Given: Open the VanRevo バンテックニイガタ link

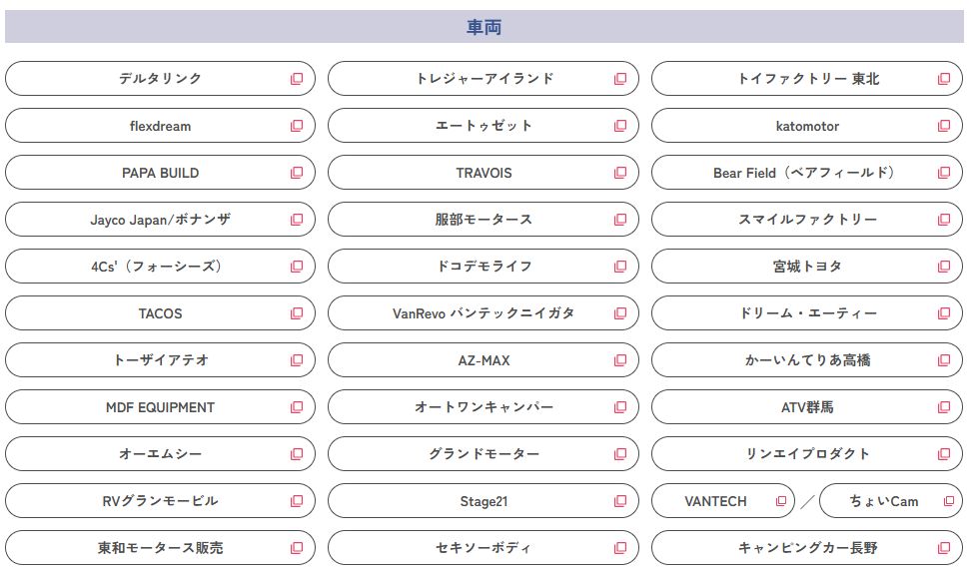Looking at the screenshot, I should 484,313.
